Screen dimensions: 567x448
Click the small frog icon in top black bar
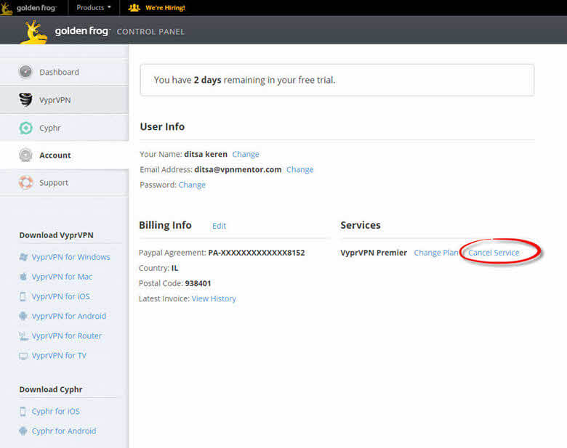(7, 8)
